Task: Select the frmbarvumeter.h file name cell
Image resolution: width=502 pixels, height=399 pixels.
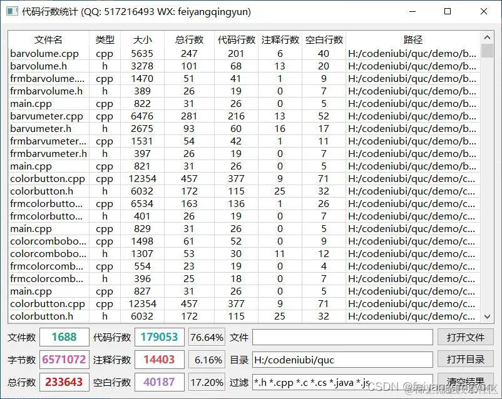Action: click(48, 154)
